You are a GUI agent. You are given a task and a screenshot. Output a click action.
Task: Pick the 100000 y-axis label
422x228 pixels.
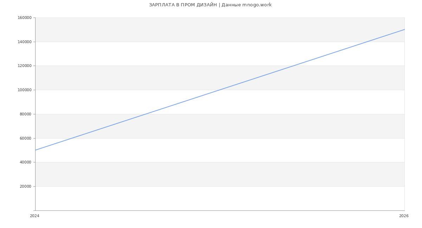point(25,90)
